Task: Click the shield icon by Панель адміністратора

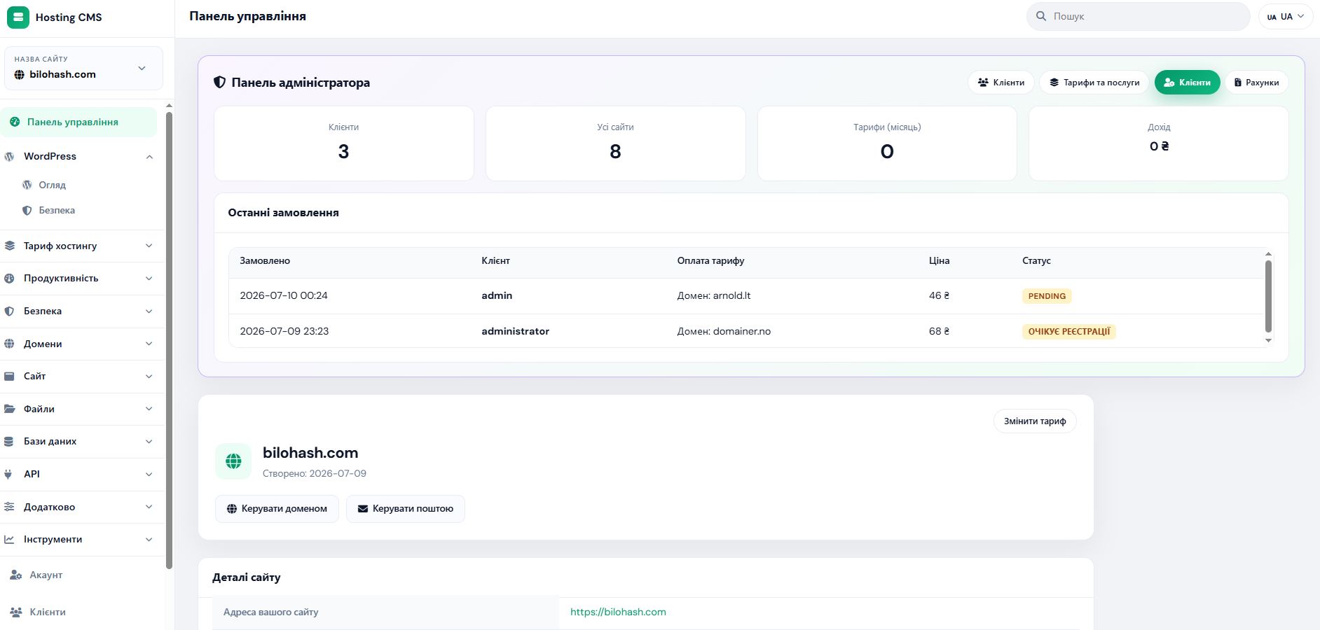Action: (219, 83)
